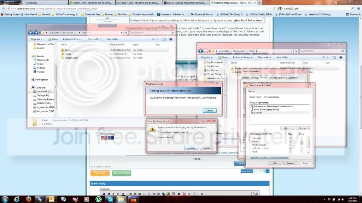Open uTorrent from the taskbar
Viewport: 362px width, 203px height.
click(99, 199)
